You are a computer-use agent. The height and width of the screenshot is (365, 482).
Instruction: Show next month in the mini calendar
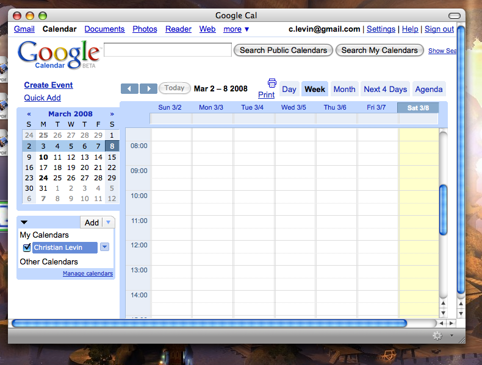[112, 114]
